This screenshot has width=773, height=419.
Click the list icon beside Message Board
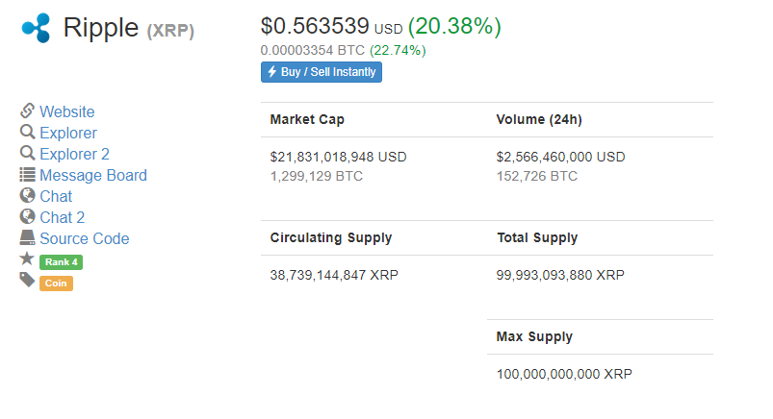click(27, 174)
